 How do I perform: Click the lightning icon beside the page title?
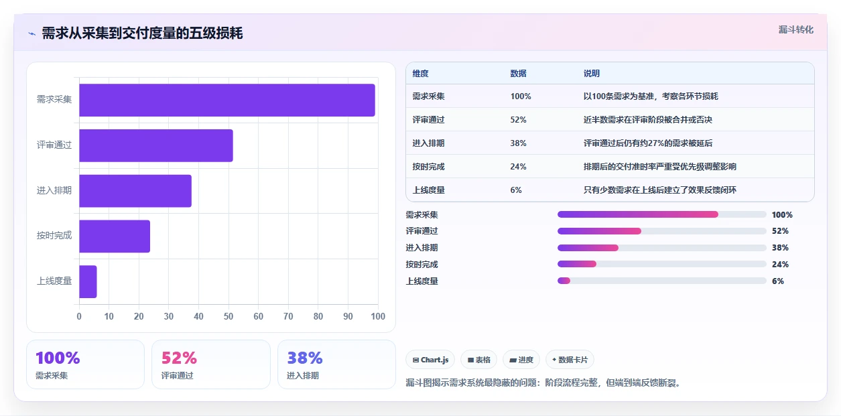(x=31, y=33)
